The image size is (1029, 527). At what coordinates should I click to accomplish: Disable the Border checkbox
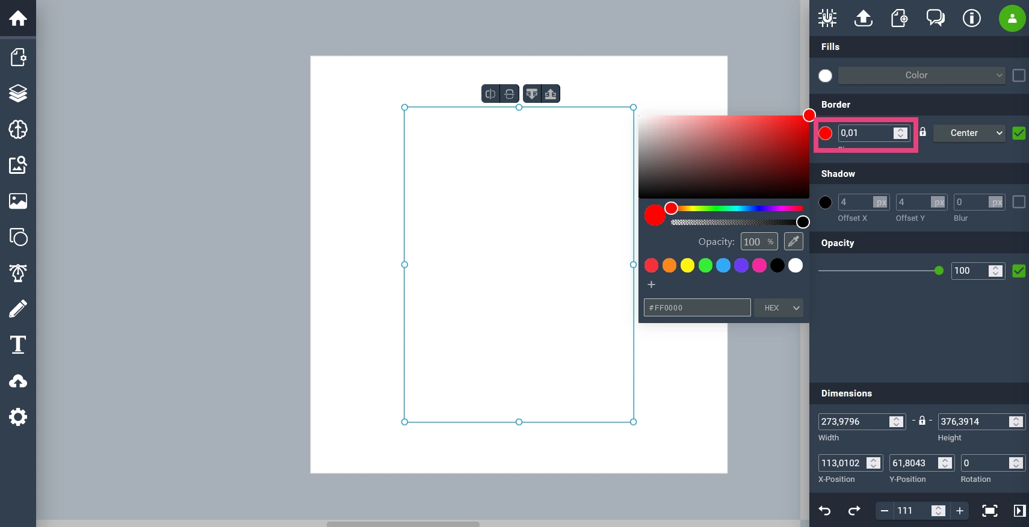tap(1019, 133)
